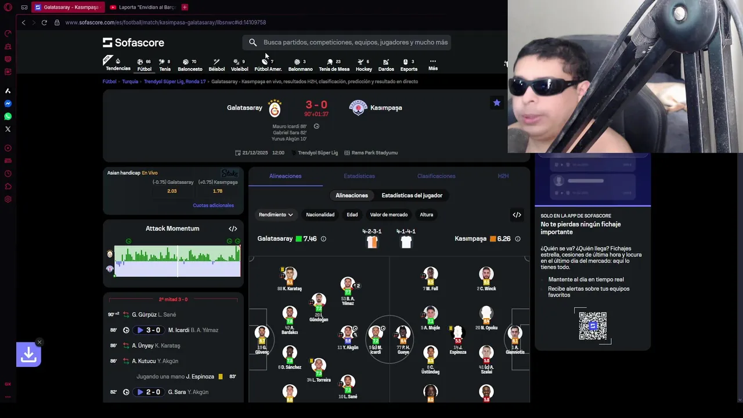
Task: Select the Hockey sport category
Action: click(364, 64)
